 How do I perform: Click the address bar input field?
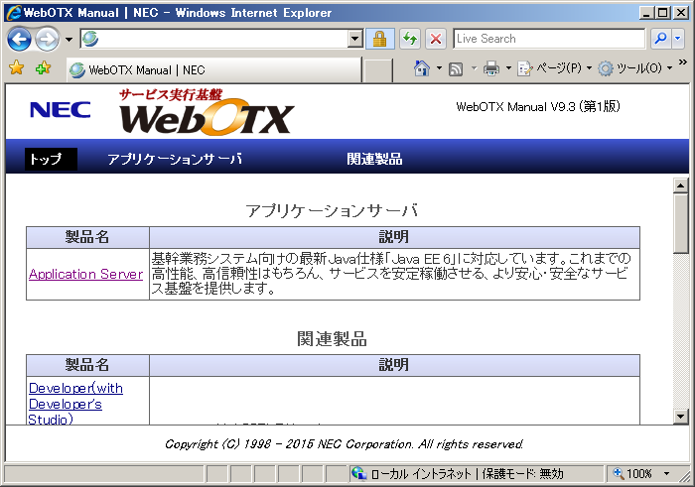pos(214,39)
